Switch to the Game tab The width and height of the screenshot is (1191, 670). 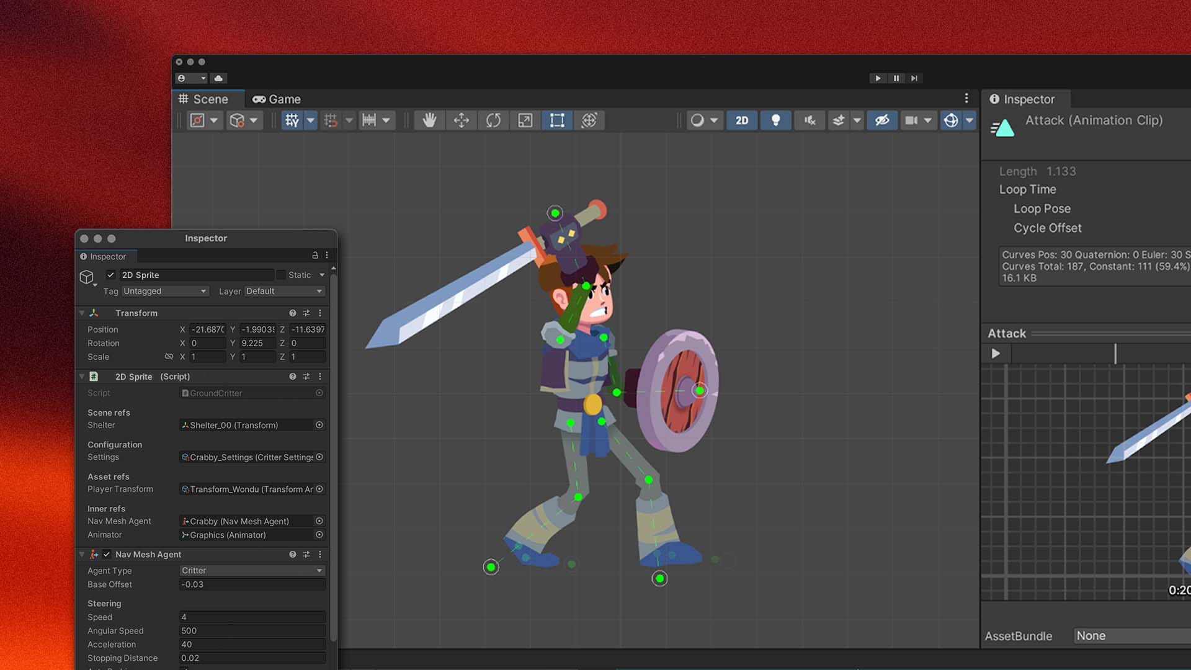click(277, 99)
